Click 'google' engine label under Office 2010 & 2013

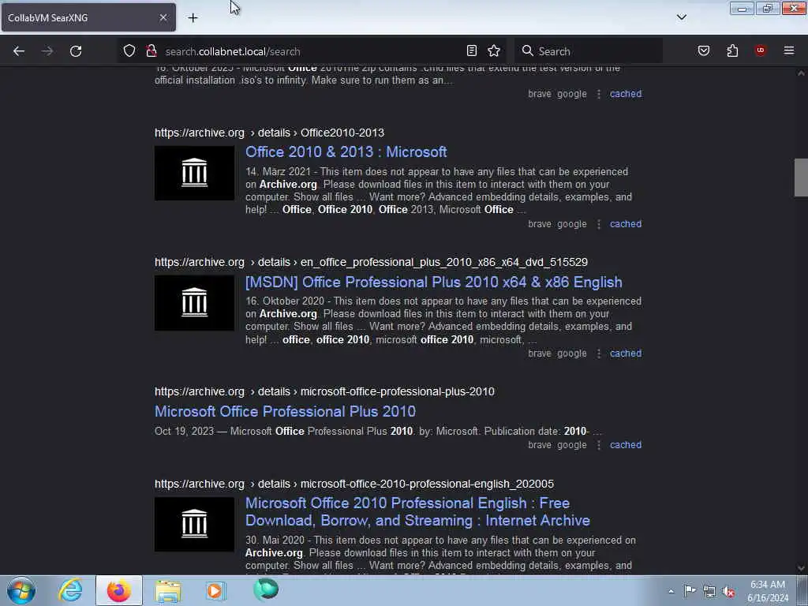pos(572,224)
